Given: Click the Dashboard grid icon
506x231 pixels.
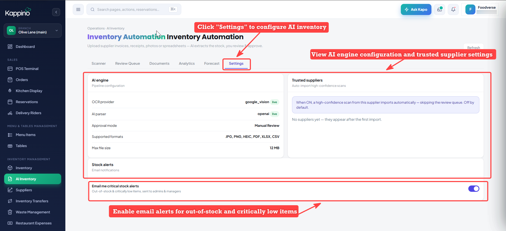Looking at the screenshot, I should (x=10, y=47).
